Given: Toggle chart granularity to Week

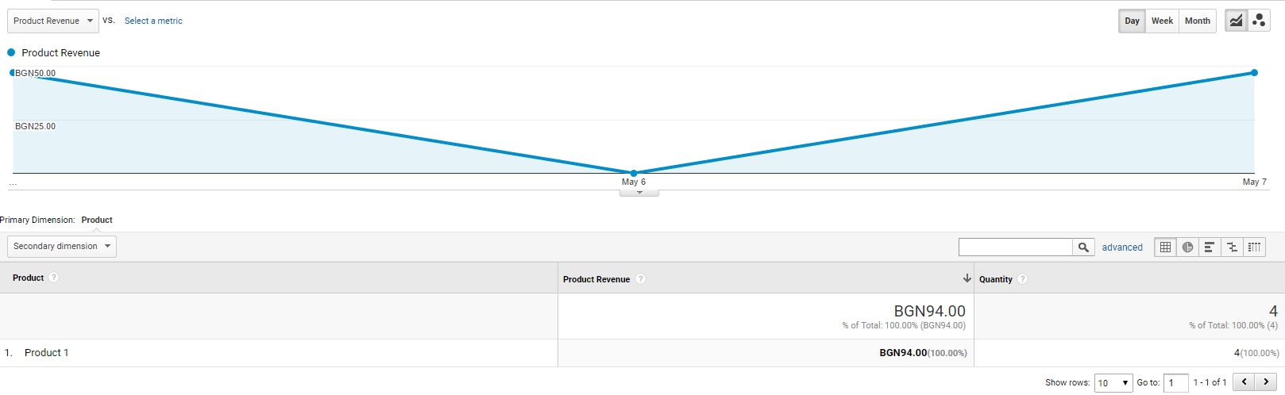Looking at the screenshot, I should (x=1162, y=21).
